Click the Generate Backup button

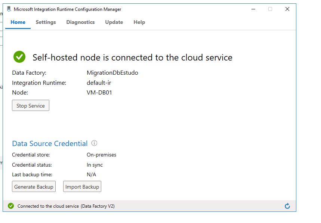pos(34,187)
